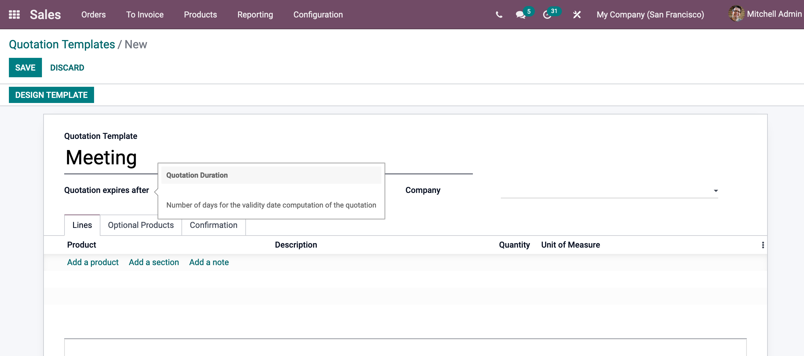The image size is (804, 356).
Task: Click the DISCARD button
Action: 67,67
